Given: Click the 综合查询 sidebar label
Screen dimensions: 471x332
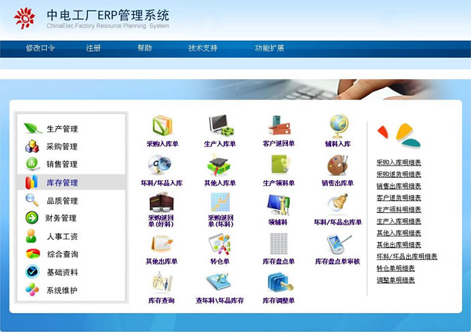Looking at the screenshot, I should point(63,254).
